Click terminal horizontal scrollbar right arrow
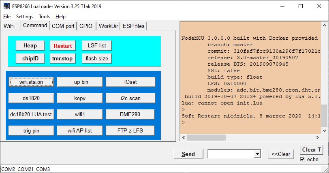 [x=318, y=138]
